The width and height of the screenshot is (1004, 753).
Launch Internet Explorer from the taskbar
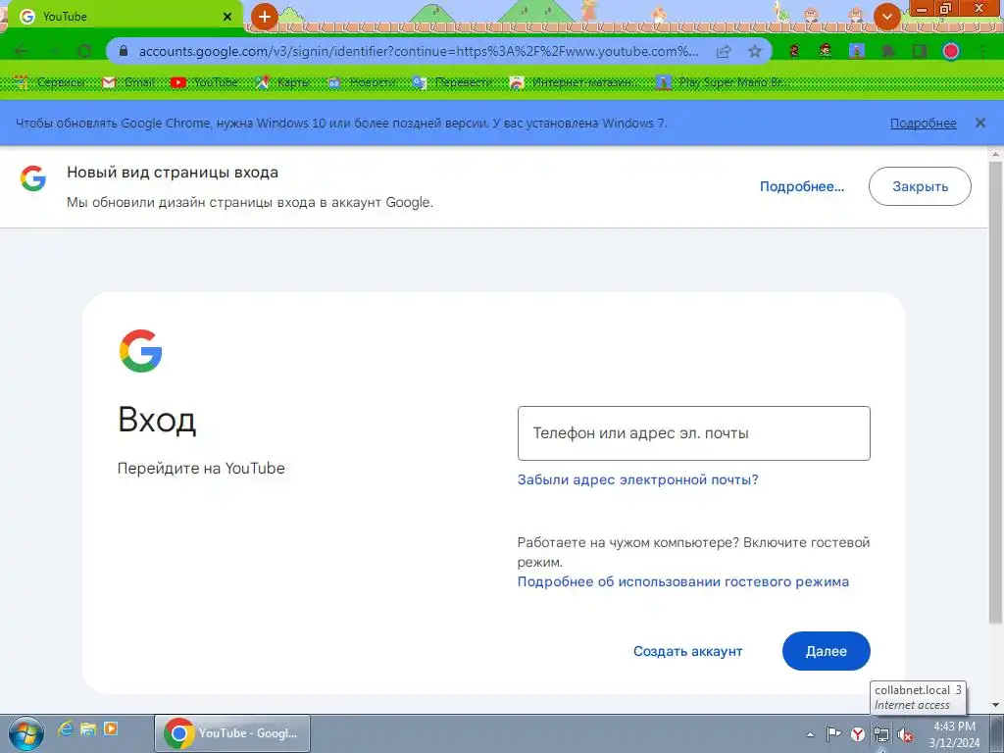pos(66,728)
